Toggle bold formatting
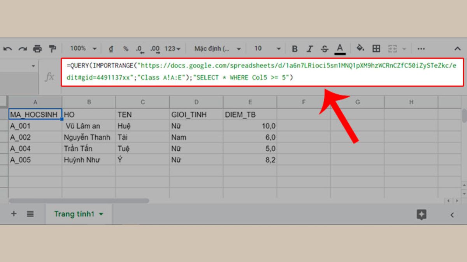467x262 pixels. pyautogui.click(x=295, y=48)
